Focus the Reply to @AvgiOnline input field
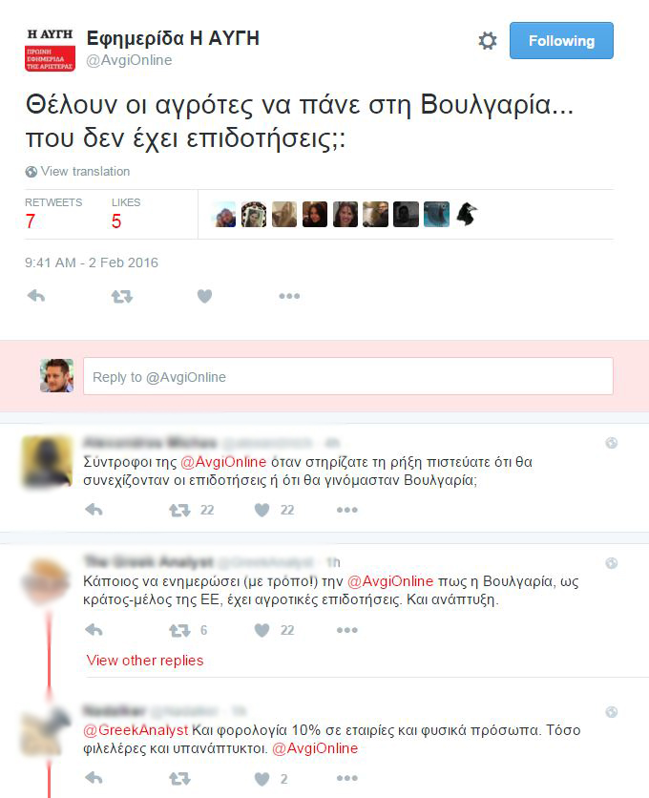Image resolution: width=649 pixels, height=798 pixels. pyautogui.click(x=348, y=377)
